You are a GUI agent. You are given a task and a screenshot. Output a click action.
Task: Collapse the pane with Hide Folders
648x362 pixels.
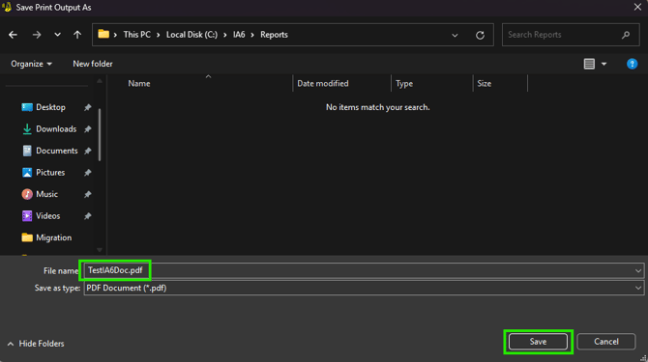pyautogui.click(x=36, y=344)
